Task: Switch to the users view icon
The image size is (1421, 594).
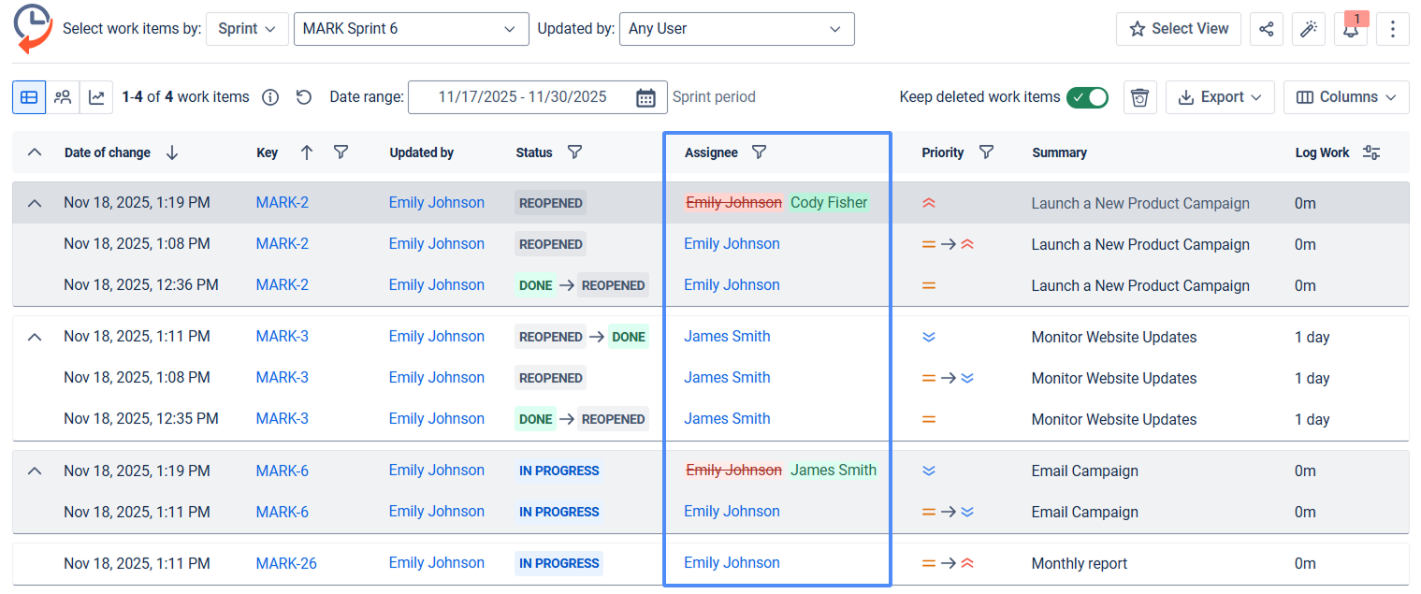Action: (x=63, y=96)
